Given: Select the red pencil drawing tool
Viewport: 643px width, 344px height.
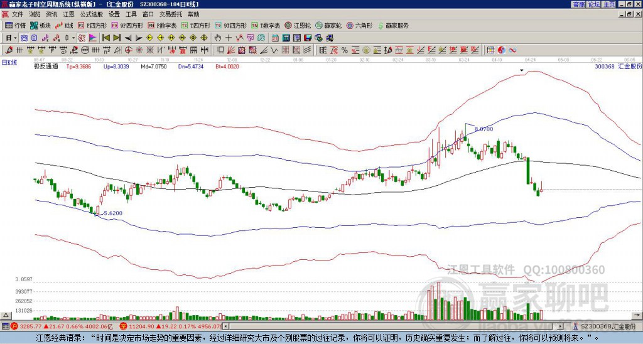Looking at the screenshot, I should 9,50.
